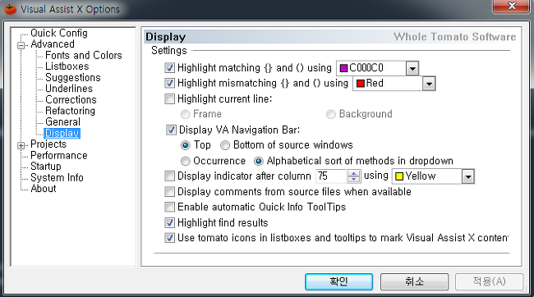Enable Highlight current line checkbox
Image resolution: width=534 pixels, height=297 pixels.
point(169,99)
